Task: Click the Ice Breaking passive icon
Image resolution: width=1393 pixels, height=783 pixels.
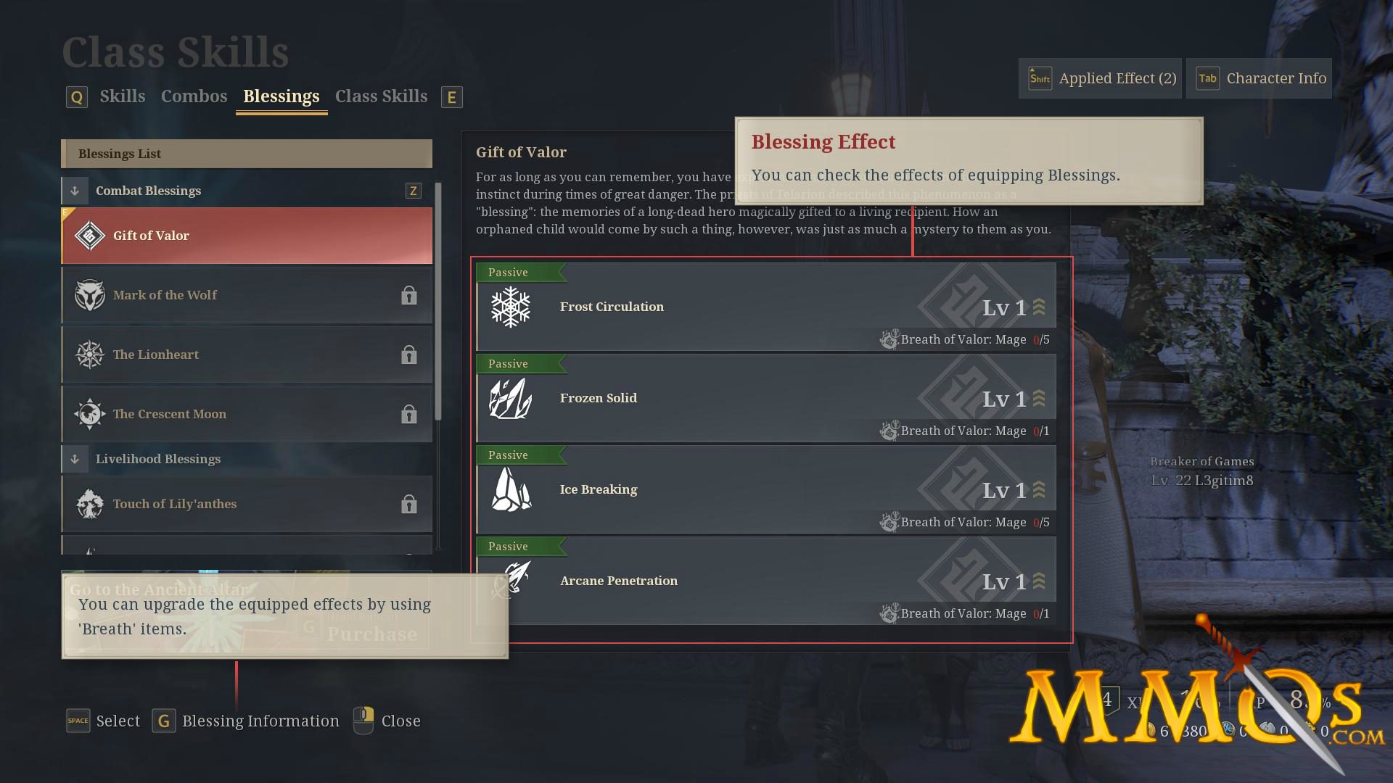Action: [x=510, y=489]
